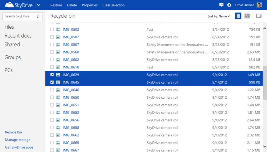Click image file icon for IMG_0645

(58, 82)
